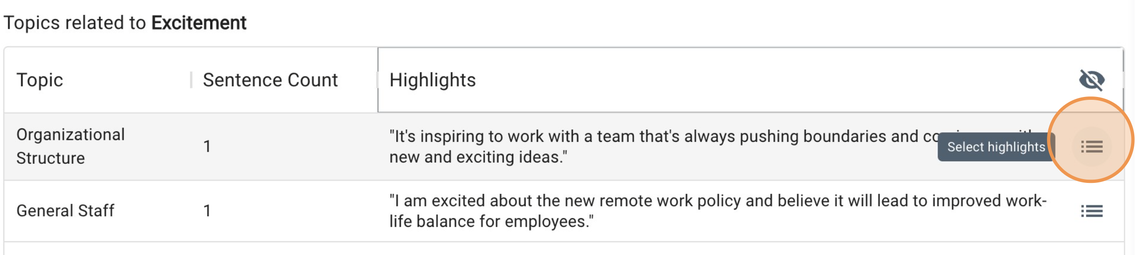The height and width of the screenshot is (255, 1141).
Task: Sort by the Topic column header
Action: (x=40, y=80)
